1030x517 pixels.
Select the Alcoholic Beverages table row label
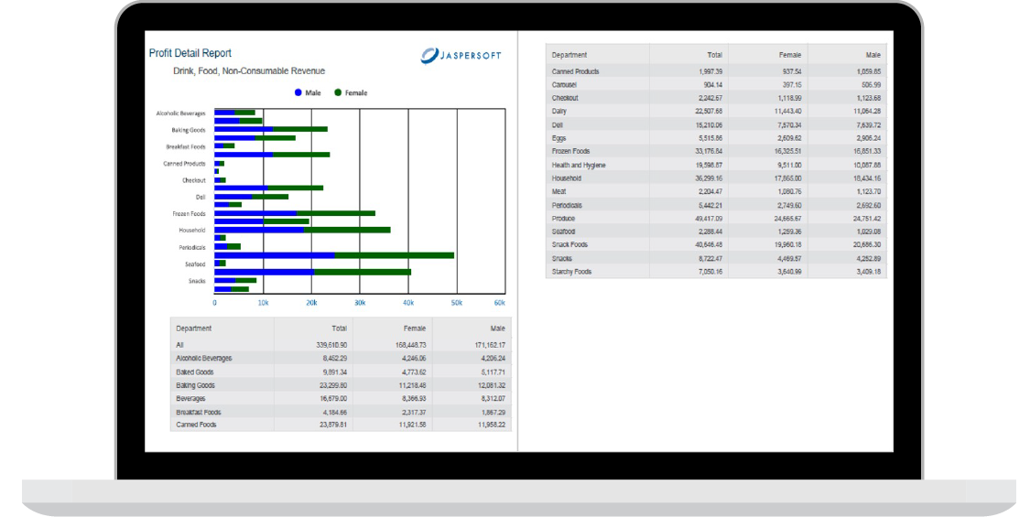pos(203,359)
